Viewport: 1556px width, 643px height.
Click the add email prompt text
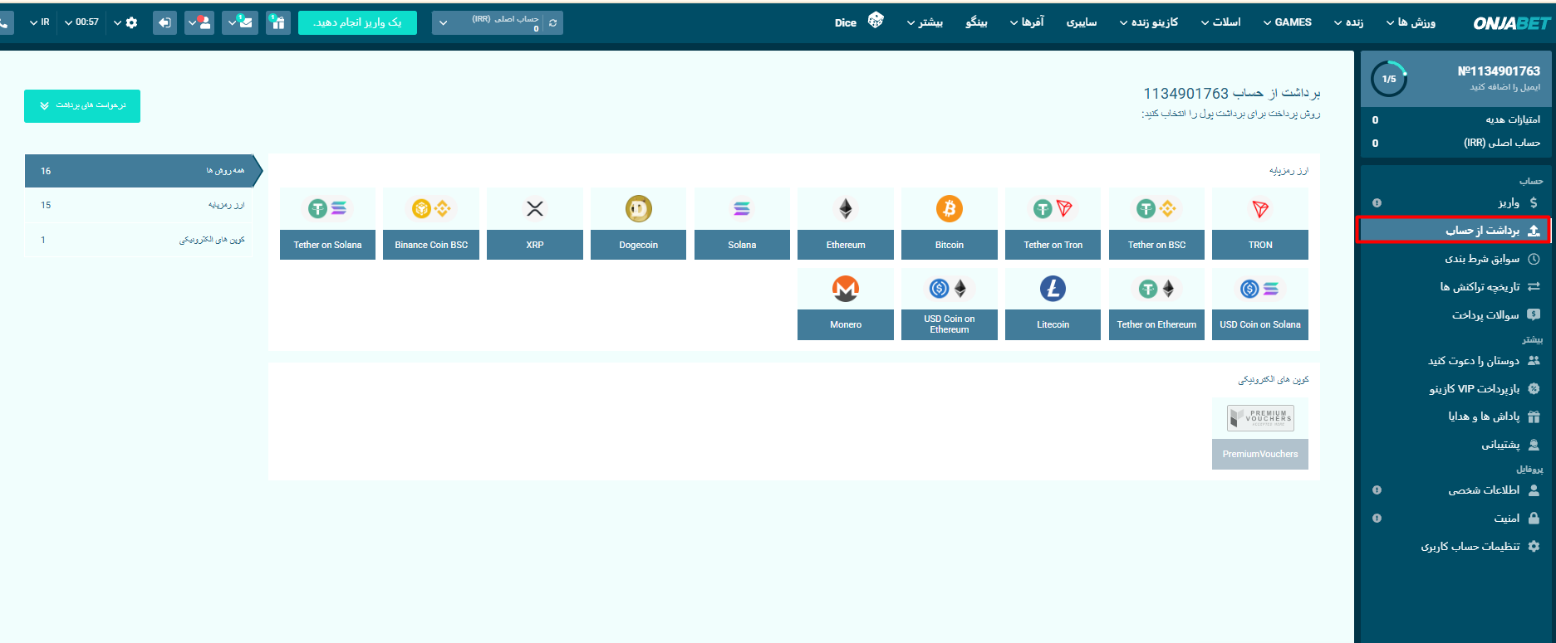pyautogui.click(x=1504, y=87)
